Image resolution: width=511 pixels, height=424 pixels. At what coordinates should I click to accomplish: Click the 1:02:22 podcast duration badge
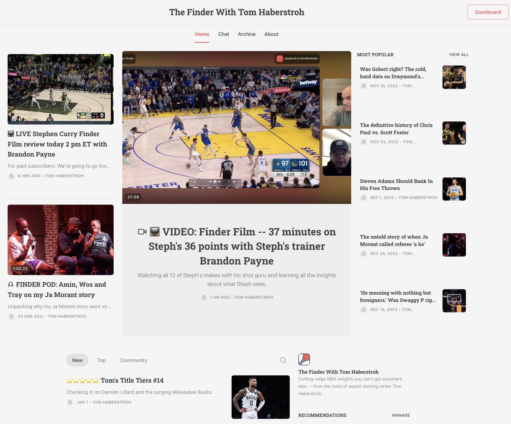(20, 269)
